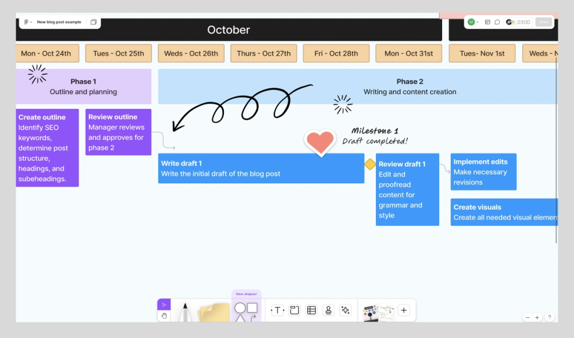Select the Stamp tool
This screenshot has width=574, height=338.
coord(328,309)
